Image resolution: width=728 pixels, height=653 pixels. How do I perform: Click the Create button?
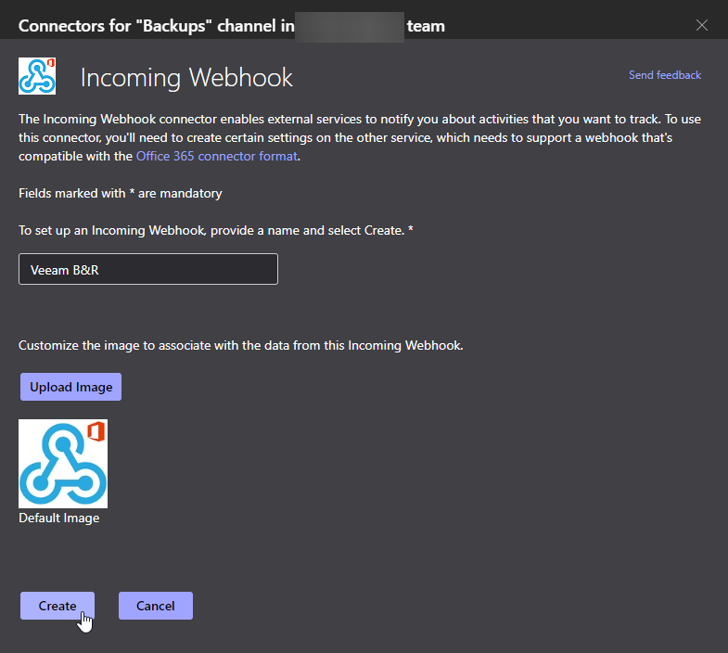tap(57, 606)
